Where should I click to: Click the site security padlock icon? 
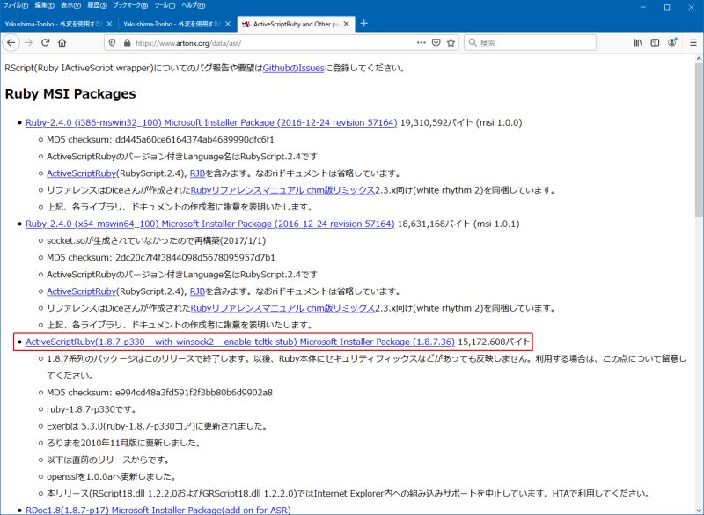[127, 42]
